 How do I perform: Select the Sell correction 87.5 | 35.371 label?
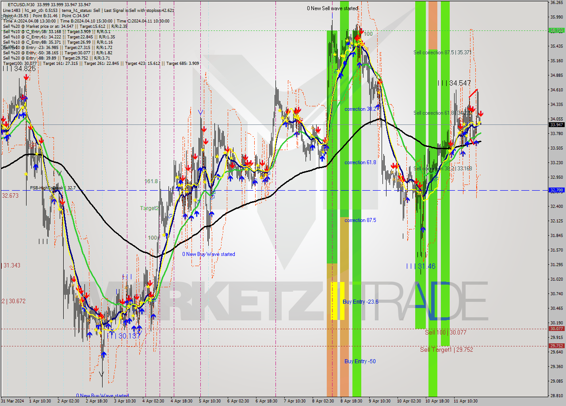coord(442,53)
